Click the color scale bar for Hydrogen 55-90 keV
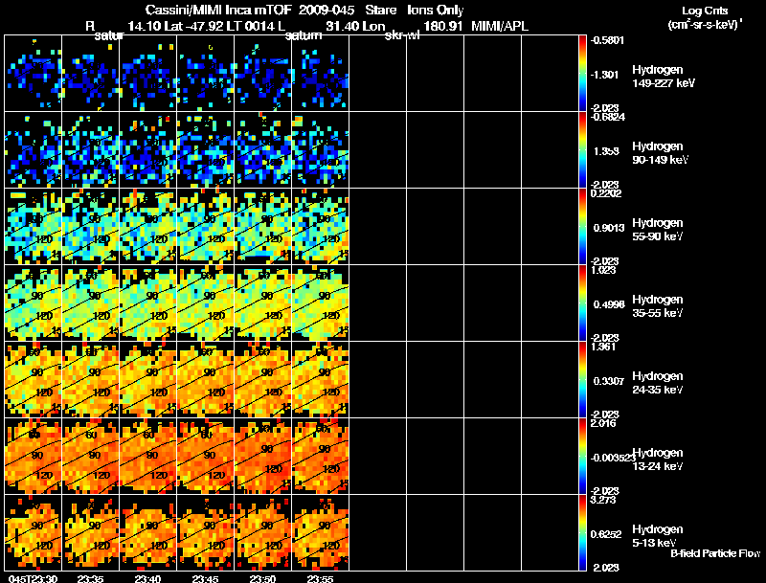Image resolution: width=766 pixels, height=583 pixels. (x=582, y=227)
